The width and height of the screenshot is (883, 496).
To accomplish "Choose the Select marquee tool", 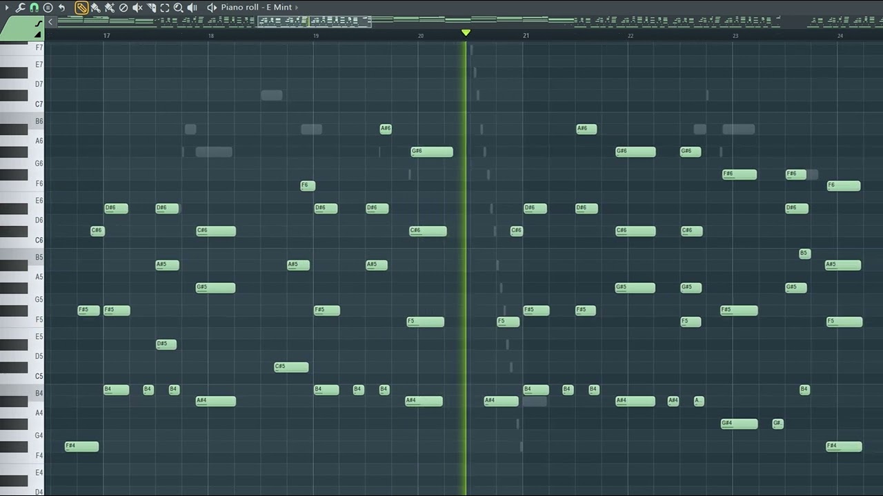I will (165, 8).
